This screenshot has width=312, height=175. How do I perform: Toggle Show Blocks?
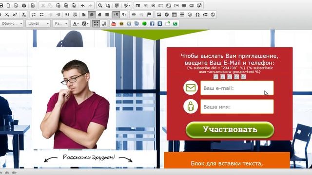coord(104,24)
